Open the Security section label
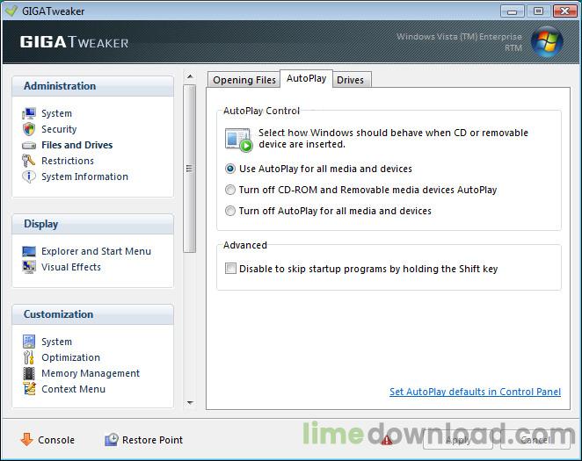 point(59,129)
